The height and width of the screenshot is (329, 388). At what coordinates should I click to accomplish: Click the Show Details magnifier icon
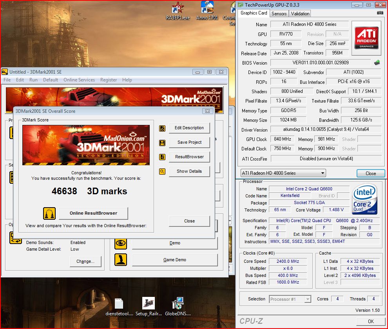coord(162,171)
